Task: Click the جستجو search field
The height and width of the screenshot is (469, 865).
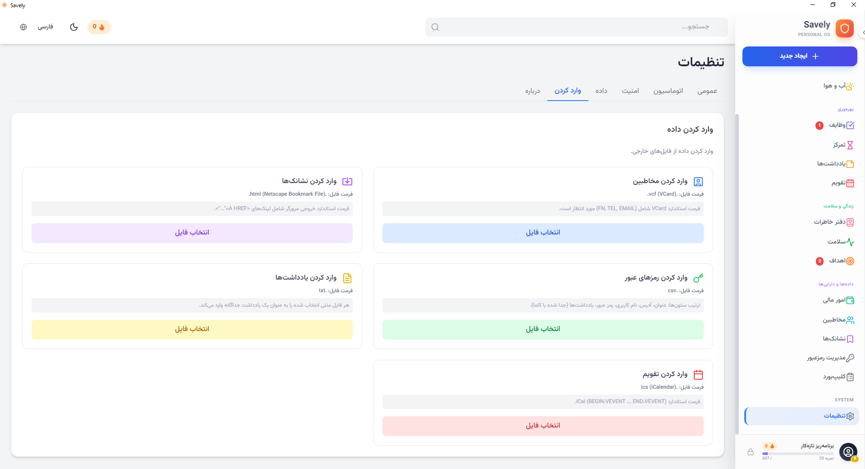Action: [x=577, y=27]
